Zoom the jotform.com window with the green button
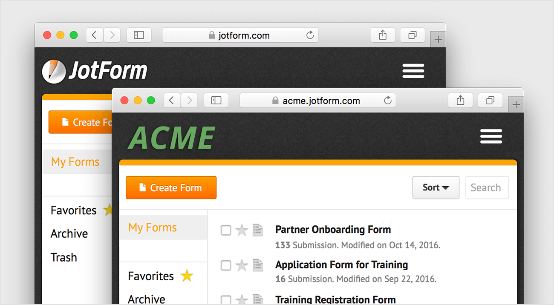Viewport: 554px width, 305px height. [74, 35]
